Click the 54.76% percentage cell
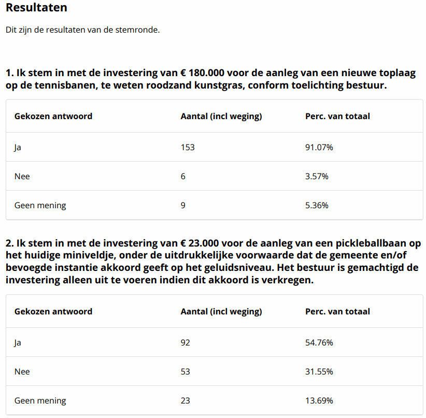Screen dimensions: 426x418 (x=319, y=342)
